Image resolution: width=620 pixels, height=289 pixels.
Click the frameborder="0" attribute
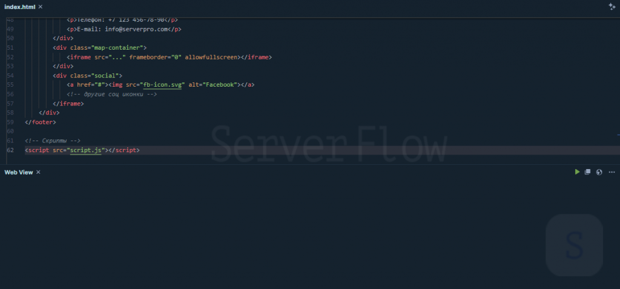point(156,57)
